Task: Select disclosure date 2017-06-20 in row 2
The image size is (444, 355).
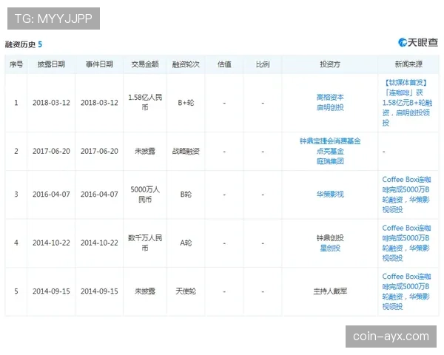Action: [51, 151]
